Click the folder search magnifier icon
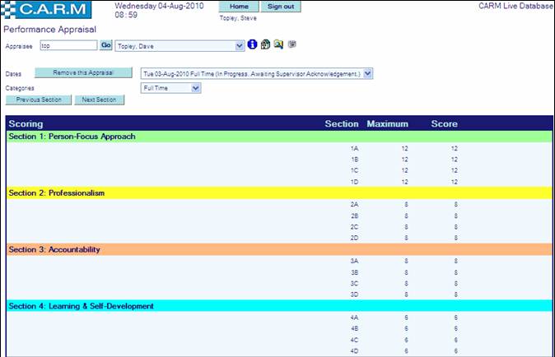This screenshot has height=357, width=555. [278, 44]
